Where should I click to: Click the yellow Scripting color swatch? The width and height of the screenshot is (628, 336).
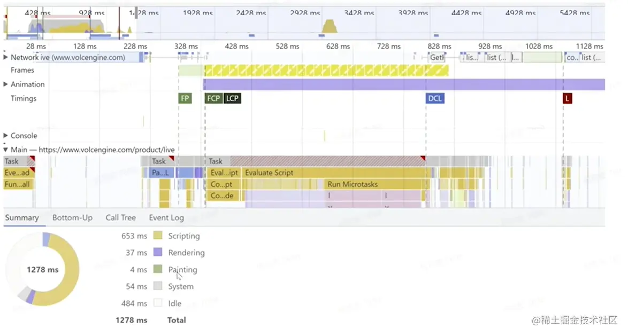158,235
